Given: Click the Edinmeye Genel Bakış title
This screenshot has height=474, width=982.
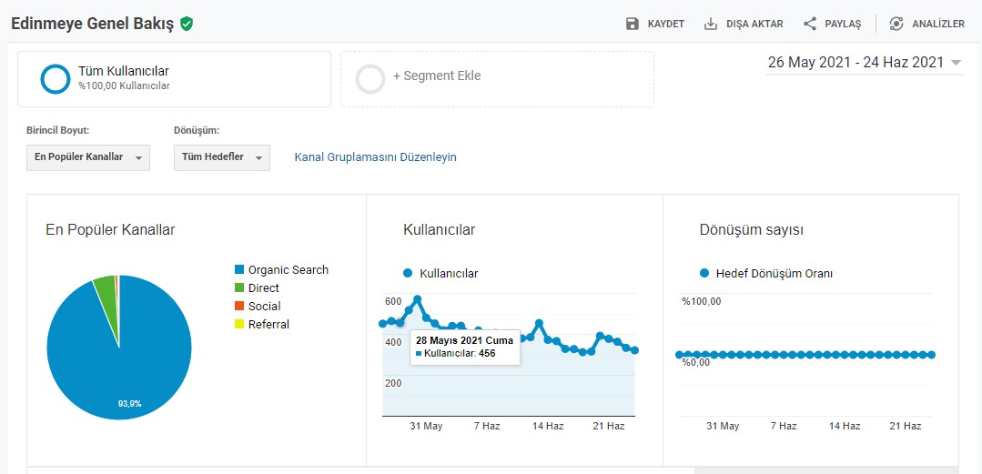Looking at the screenshot, I should coord(93,24).
